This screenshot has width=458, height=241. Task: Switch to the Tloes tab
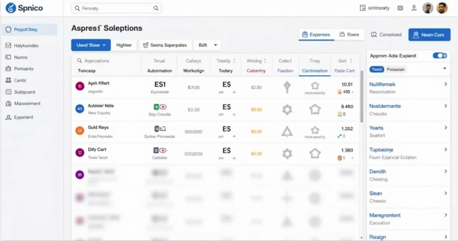[349, 35]
